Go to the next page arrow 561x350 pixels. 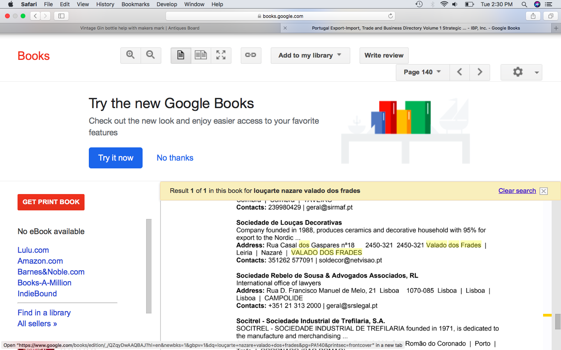(x=480, y=72)
